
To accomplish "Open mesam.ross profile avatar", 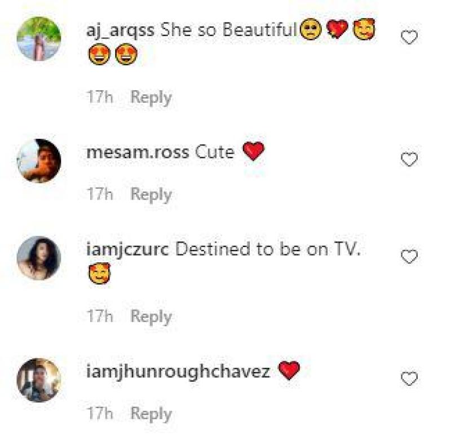I will coord(39,161).
